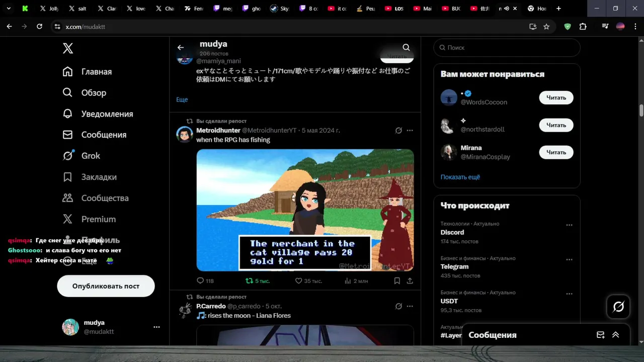The width and height of the screenshot is (644, 362).
Task: Open options for USDT trend
Action: pos(569,294)
